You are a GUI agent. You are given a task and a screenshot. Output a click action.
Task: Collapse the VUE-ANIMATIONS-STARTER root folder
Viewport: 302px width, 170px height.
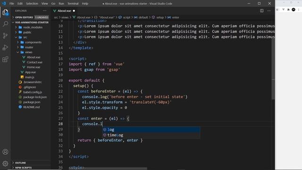click(x=30, y=22)
